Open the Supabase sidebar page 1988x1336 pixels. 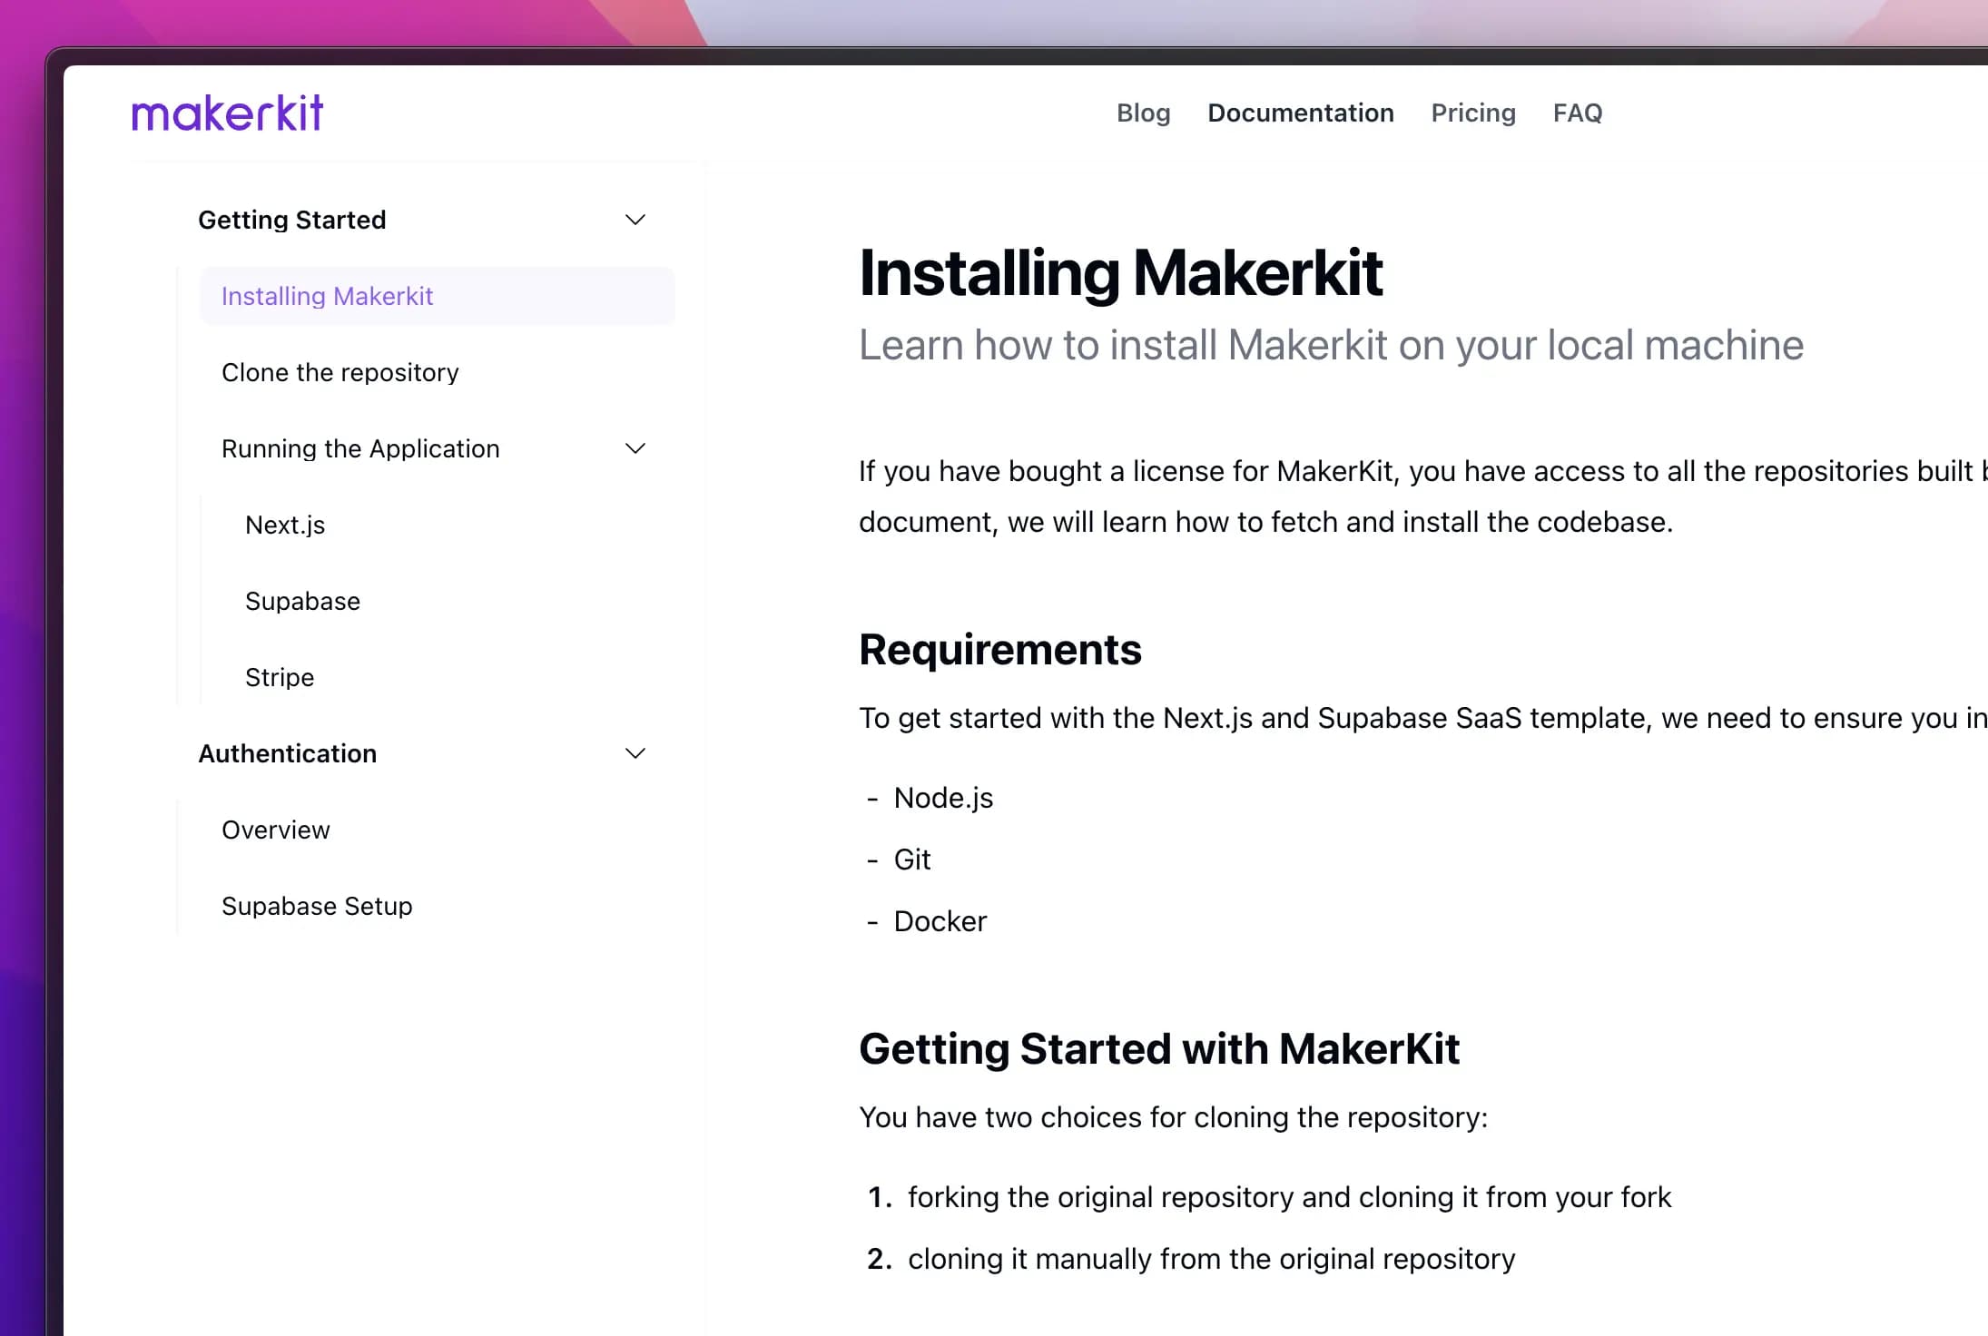click(x=302, y=601)
